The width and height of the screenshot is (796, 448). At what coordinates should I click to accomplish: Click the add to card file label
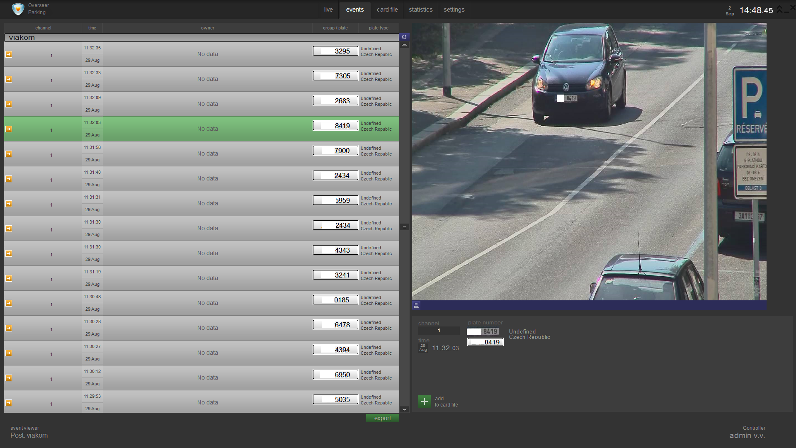pyautogui.click(x=446, y=402)
